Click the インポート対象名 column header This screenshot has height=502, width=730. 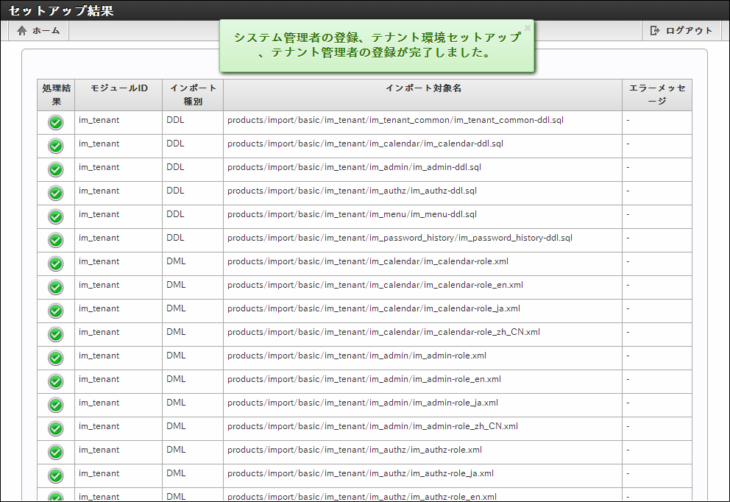422,88
